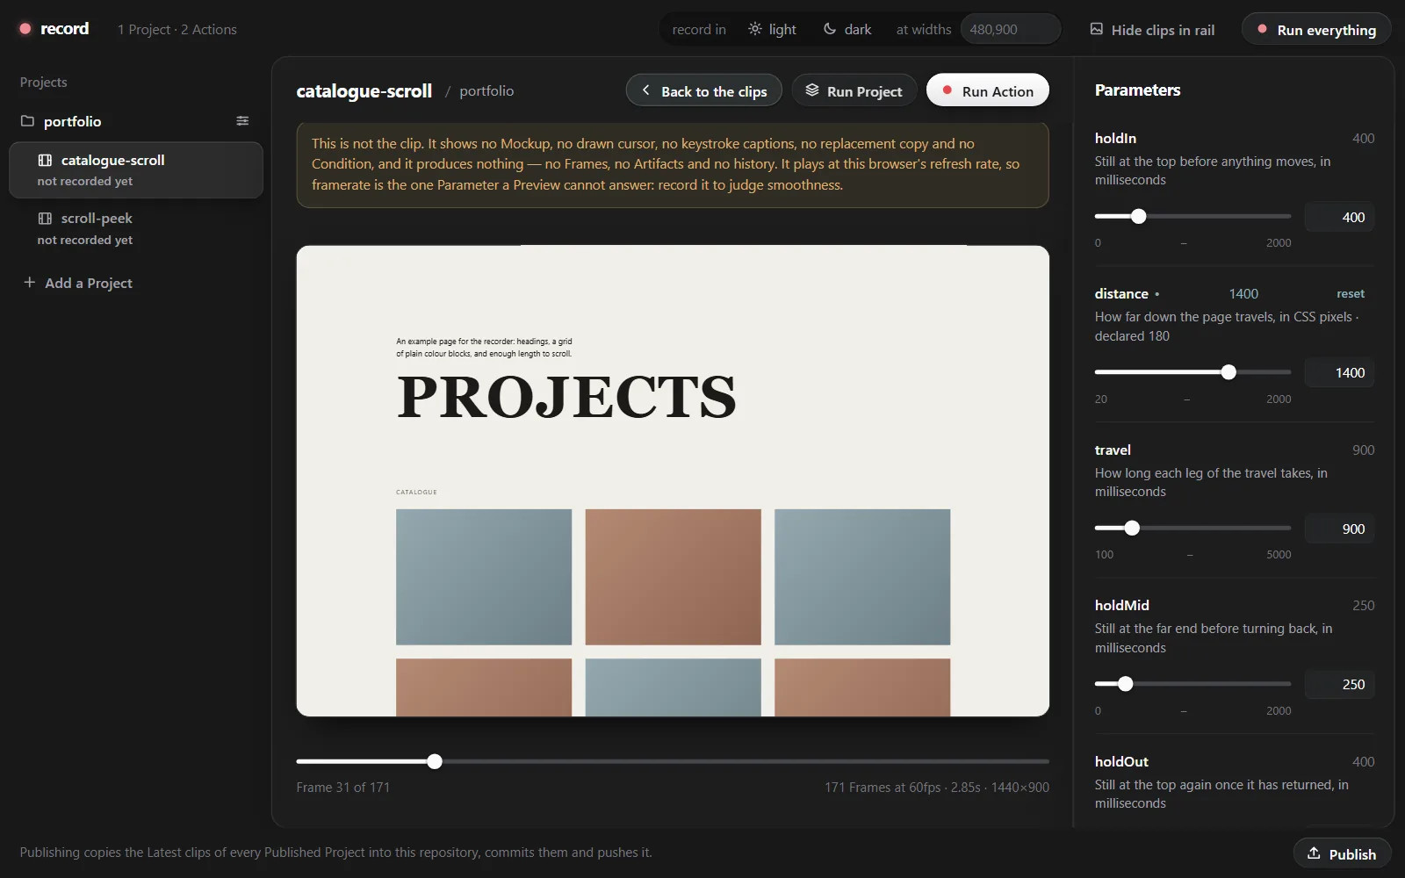
Task: Click the portfolio folder icon
Action: [27, 121]
